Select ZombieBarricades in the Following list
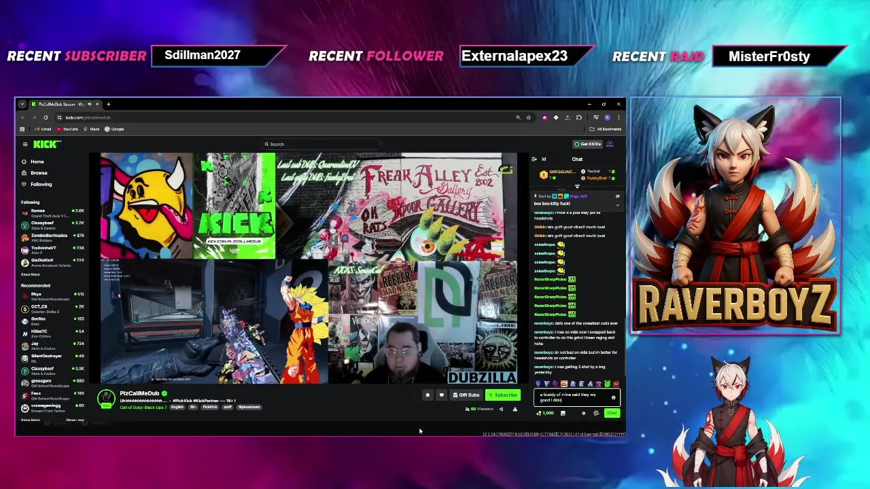This screenshot has width=870, height=489. pyautogui.click(x=53, y=238)
